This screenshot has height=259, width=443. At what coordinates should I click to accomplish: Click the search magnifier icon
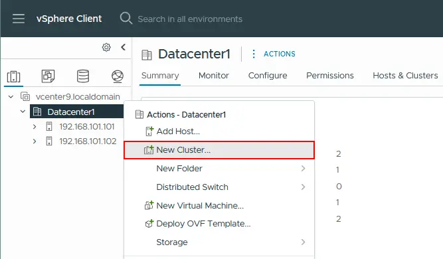click(126, 19)
